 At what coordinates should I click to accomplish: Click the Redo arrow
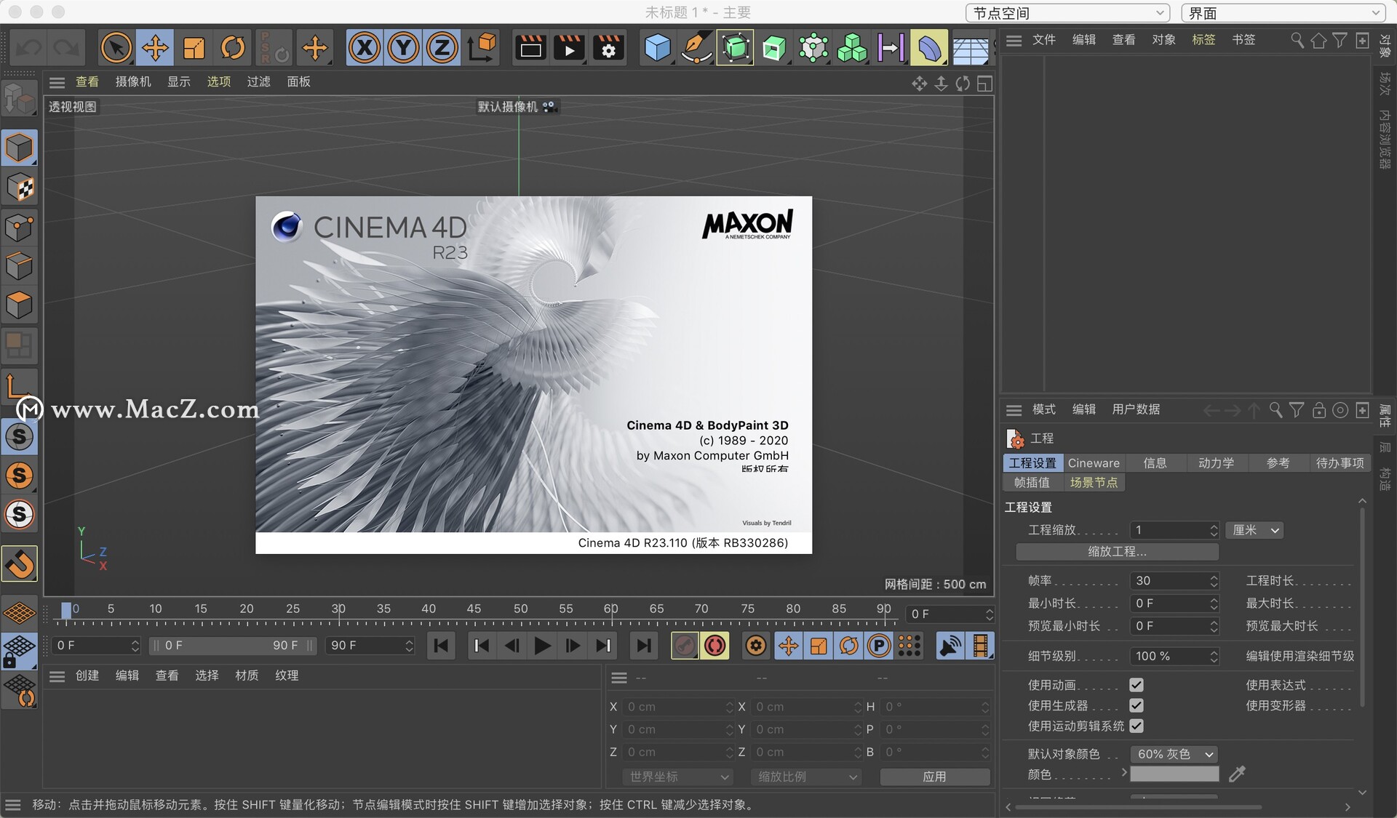[x=67, y=48]
